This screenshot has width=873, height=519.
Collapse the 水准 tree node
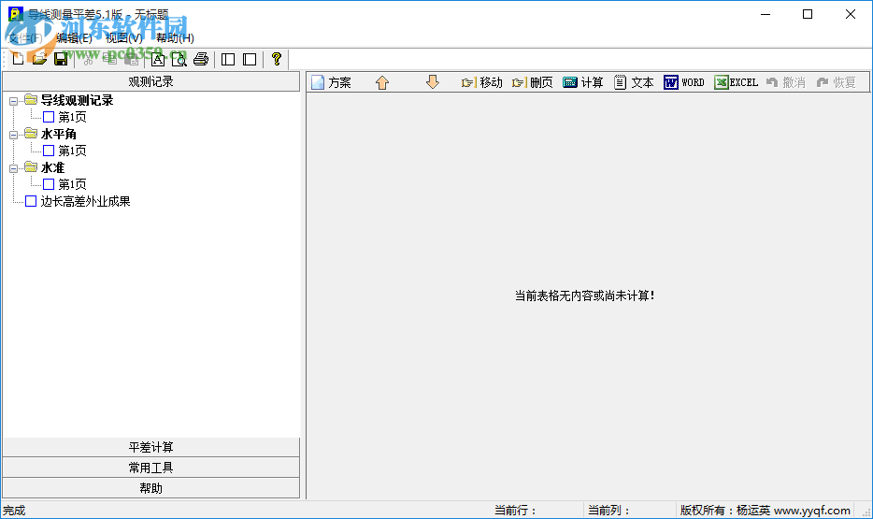click(13, 168)
